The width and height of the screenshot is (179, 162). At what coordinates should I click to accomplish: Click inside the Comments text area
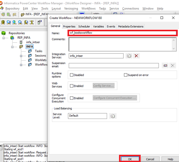(121, 44)
